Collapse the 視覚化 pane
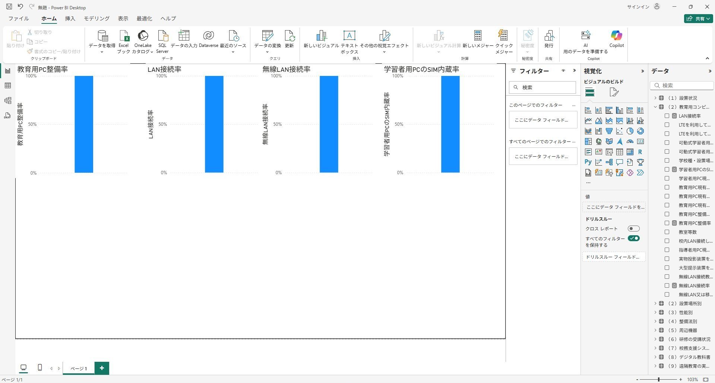Viewport: 715px width, 383px height. 642,71
